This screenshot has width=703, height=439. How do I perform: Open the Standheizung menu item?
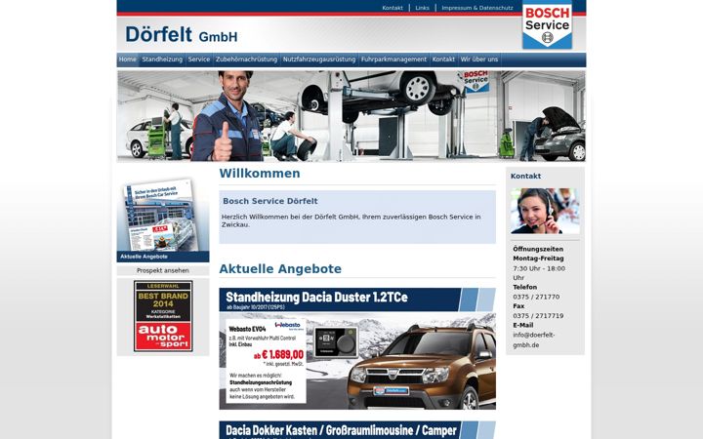pyautogui.click(x=162, y=60)
